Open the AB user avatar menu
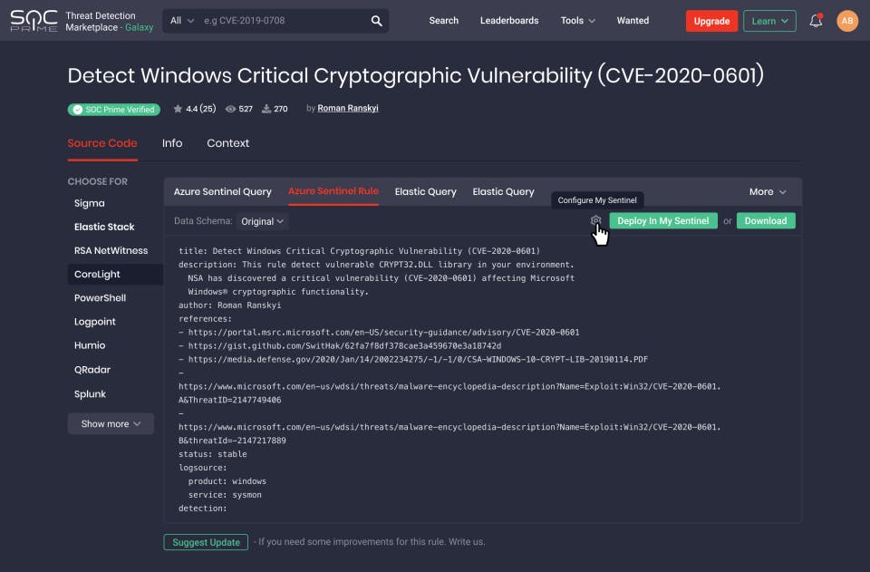The image size is (870, 572). coord(846,21)
